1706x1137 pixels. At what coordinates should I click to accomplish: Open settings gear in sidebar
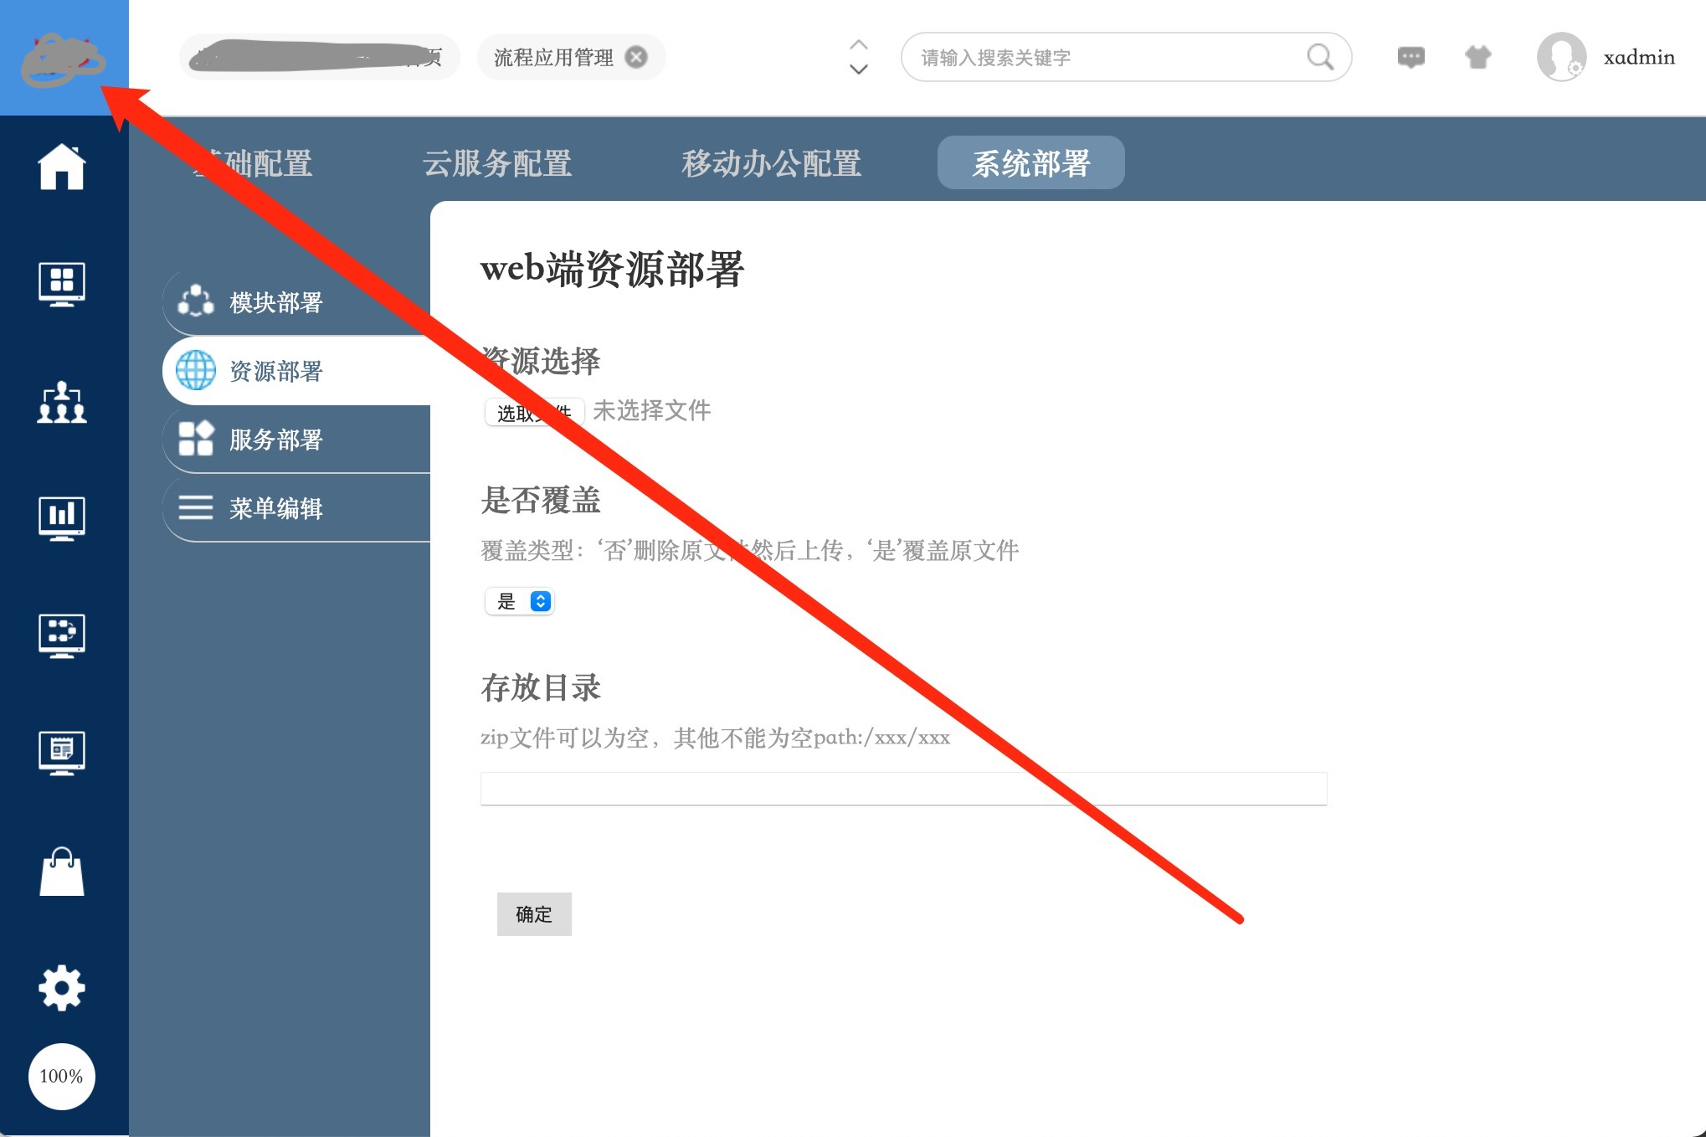(61, 988)
